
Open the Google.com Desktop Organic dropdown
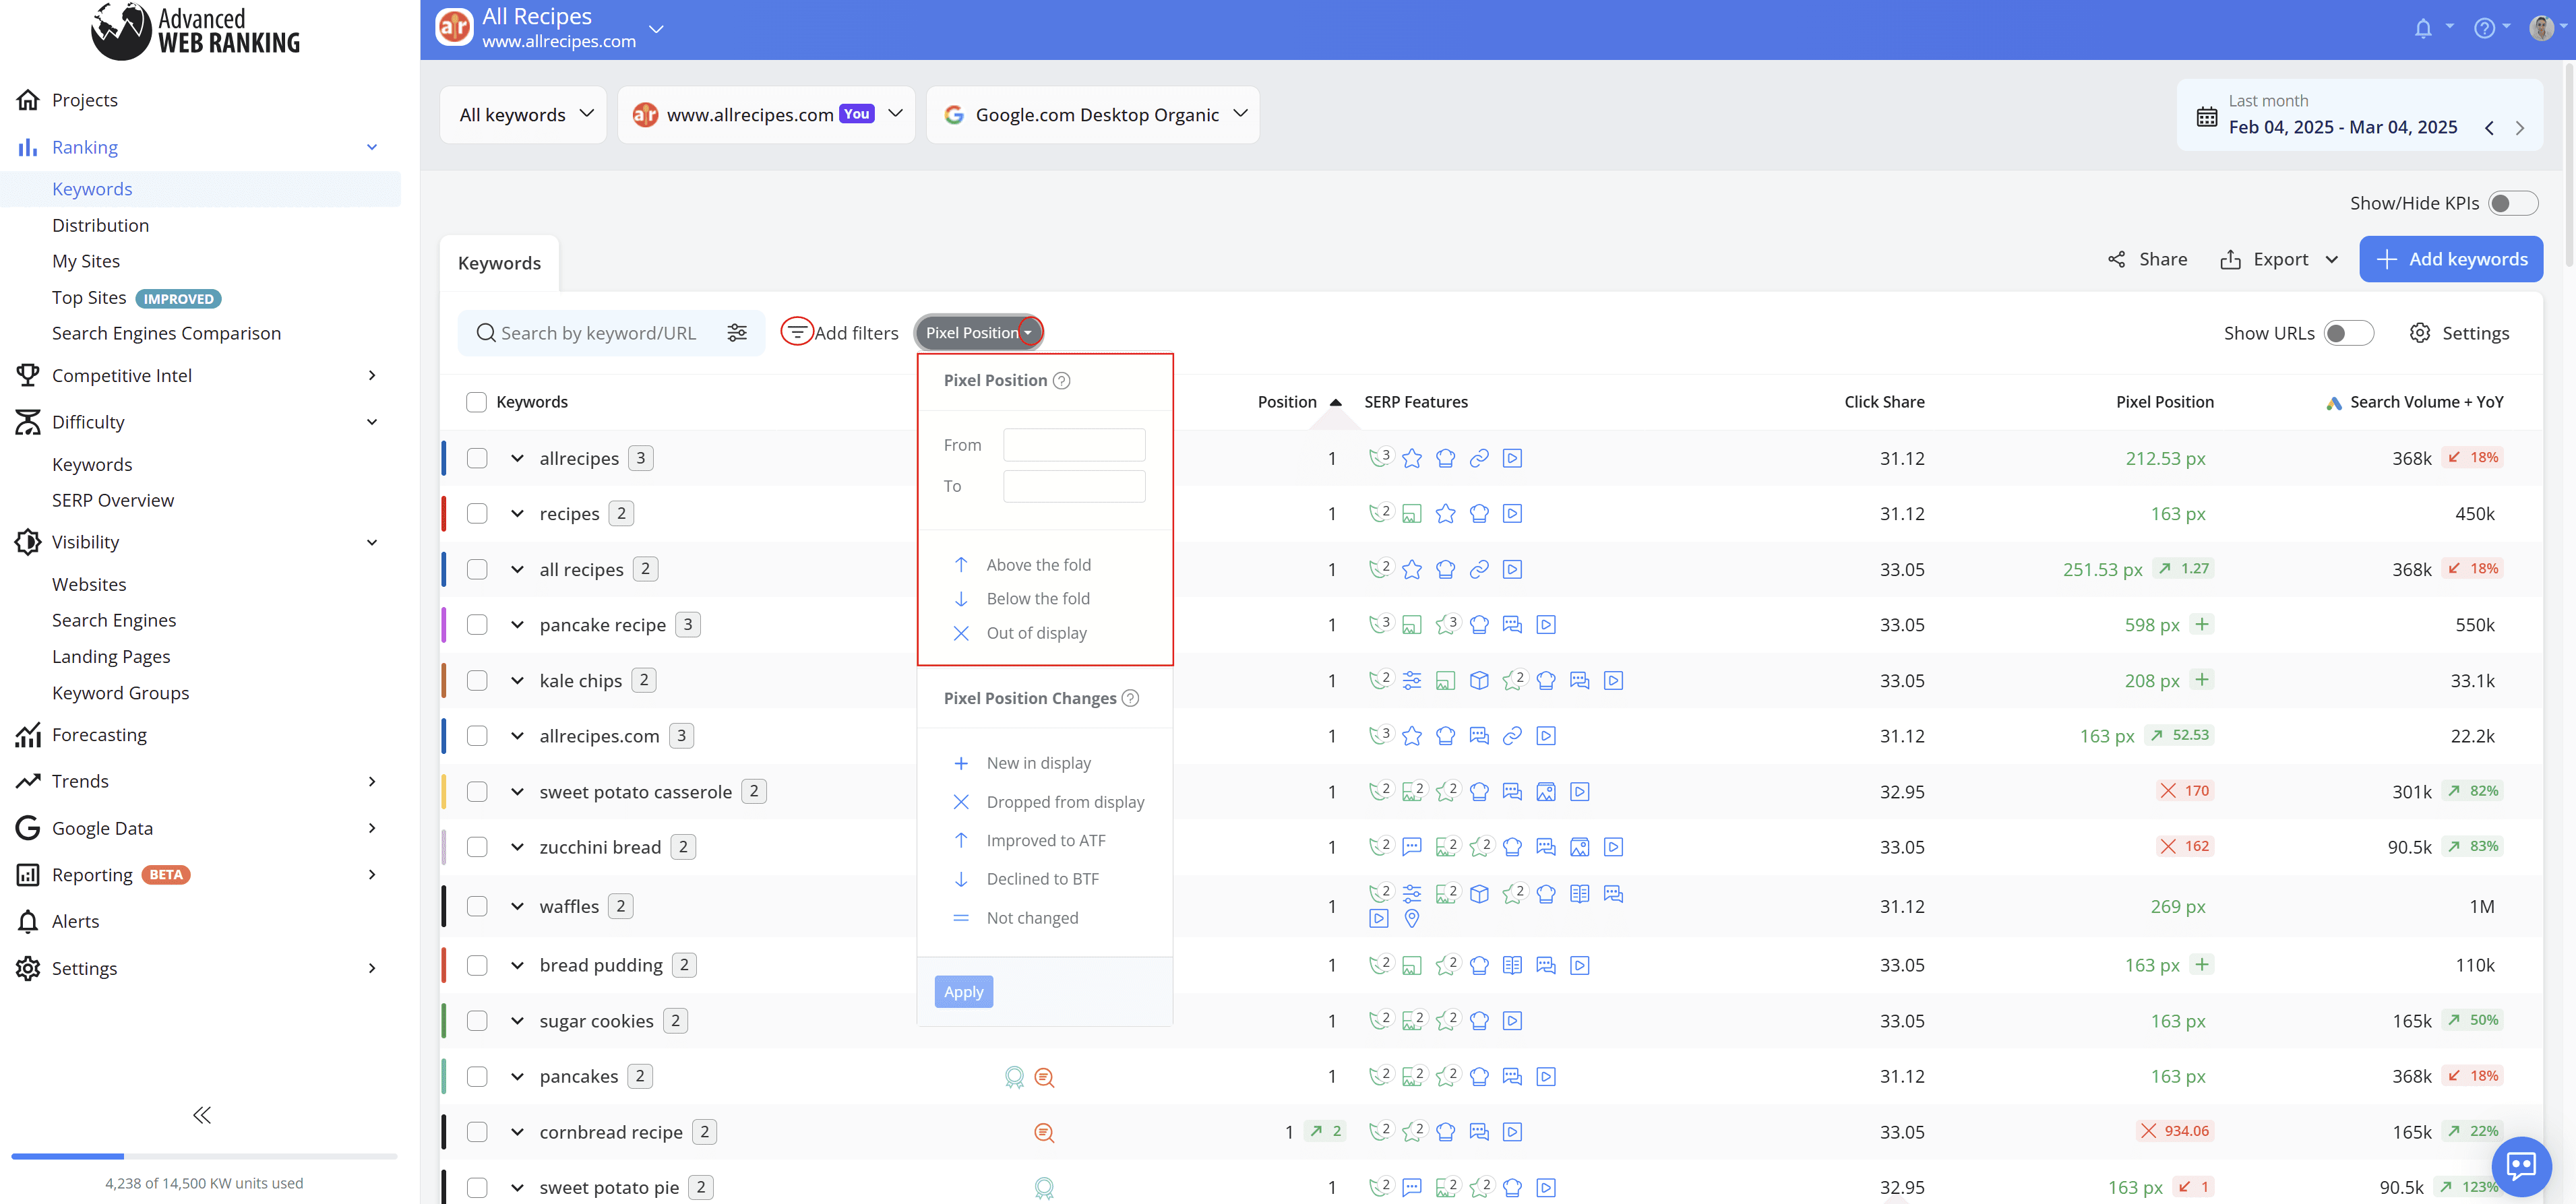1092,114
